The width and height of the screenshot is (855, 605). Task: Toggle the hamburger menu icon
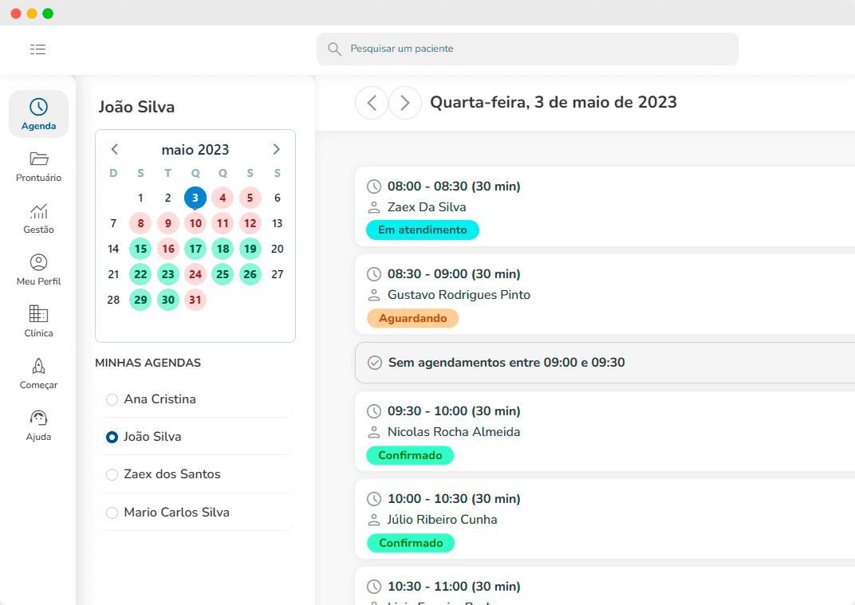tap(37, 49)
